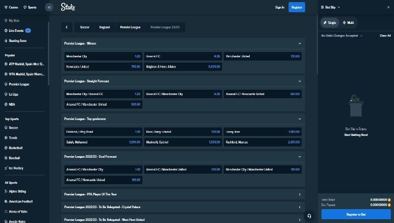Open American Football under All Sports

[19, 201]
